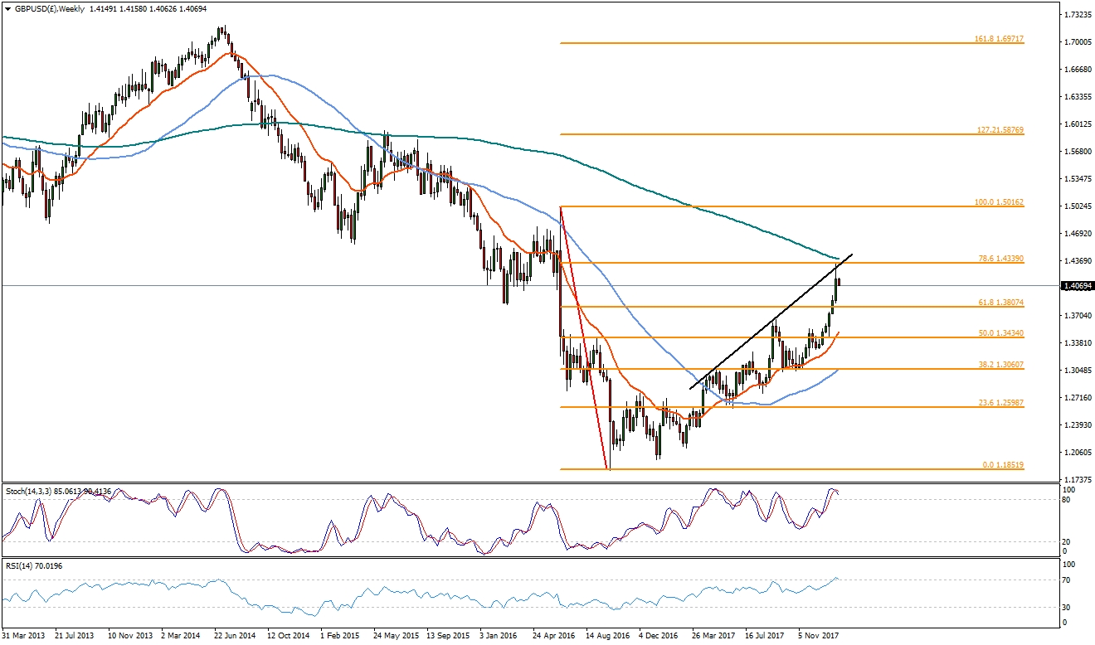Select the black ascending trendline on the chart
Screen dimensions: 1095x645
click(x=771, y=321)
